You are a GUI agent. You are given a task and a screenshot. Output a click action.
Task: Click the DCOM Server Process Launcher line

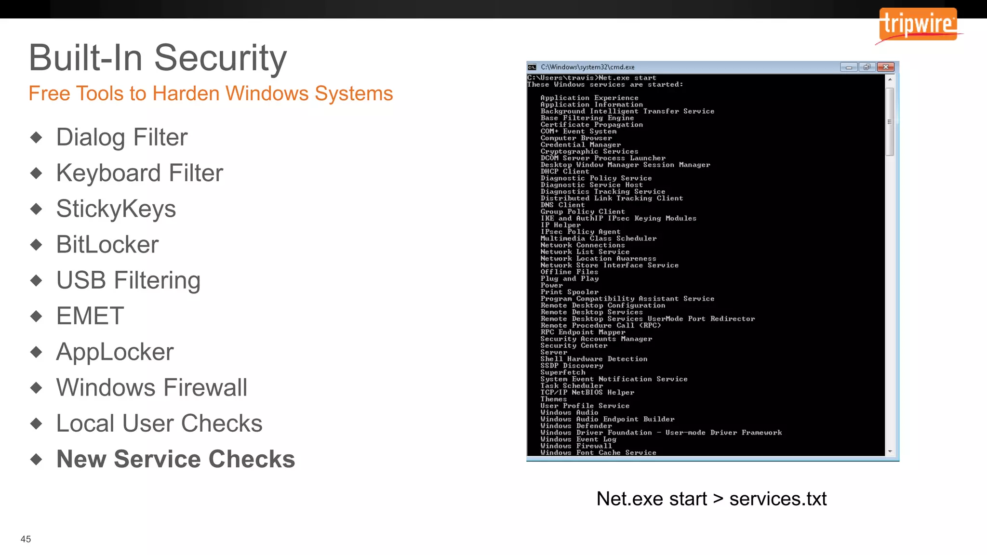pos(603,159)
